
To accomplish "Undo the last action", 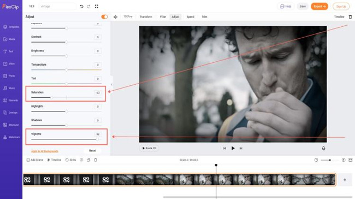I will 81,7.
